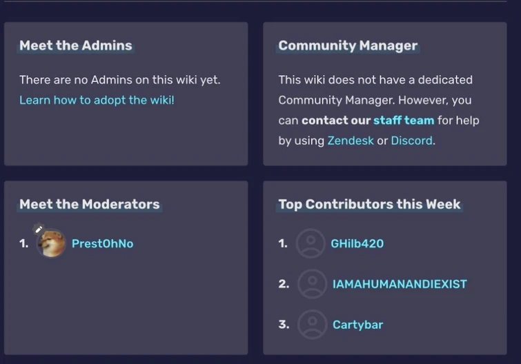The height and width of the screenshot is (364, 521).
Task: Go to the IAMAHUMANANDIEXIST username link
Action: point(400,284)
